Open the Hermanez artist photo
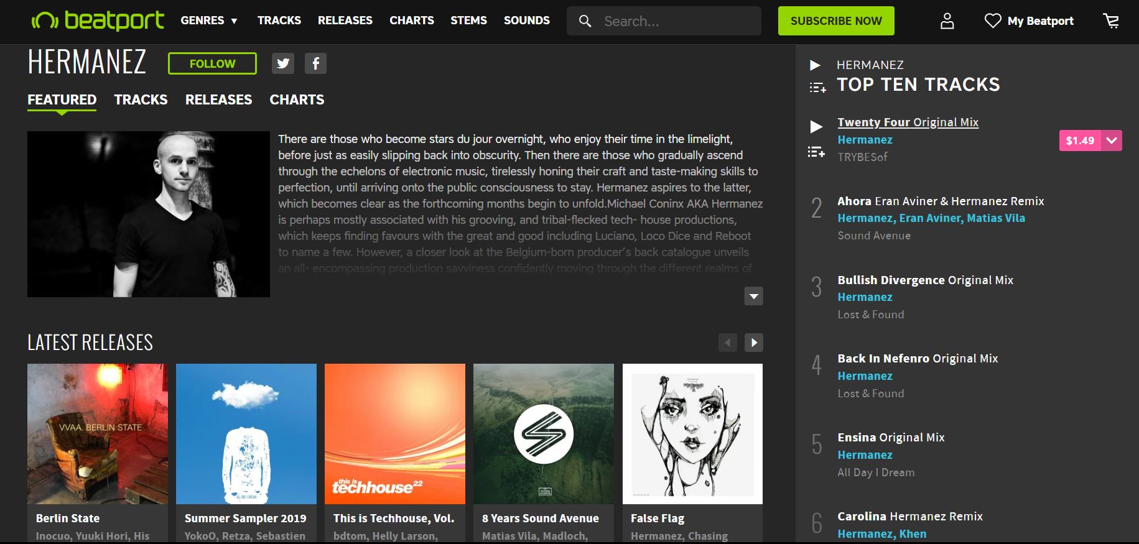Viewport: 1139px width, 544px height. (x=149, y=214)
